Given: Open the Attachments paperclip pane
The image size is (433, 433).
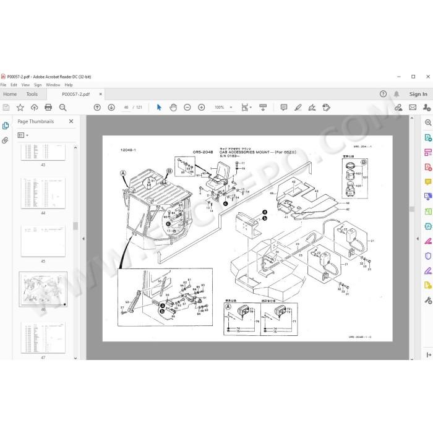Looking at the screenshot, I should click(x=5, y=140).
